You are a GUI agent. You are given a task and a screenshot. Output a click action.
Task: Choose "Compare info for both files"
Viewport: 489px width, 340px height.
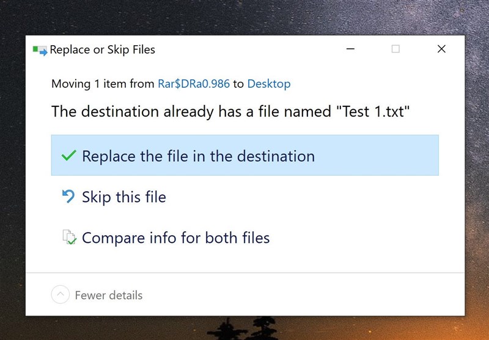175,237
